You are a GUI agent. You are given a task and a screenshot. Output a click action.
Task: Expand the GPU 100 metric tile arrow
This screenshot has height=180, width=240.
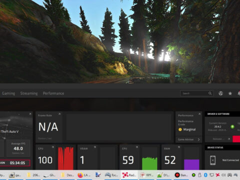53,147
